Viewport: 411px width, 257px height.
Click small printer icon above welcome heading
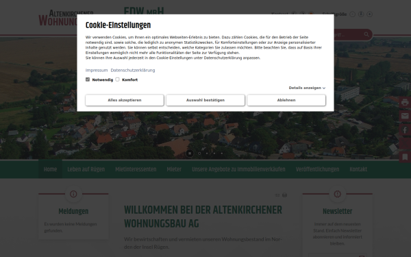pos(285,195)
